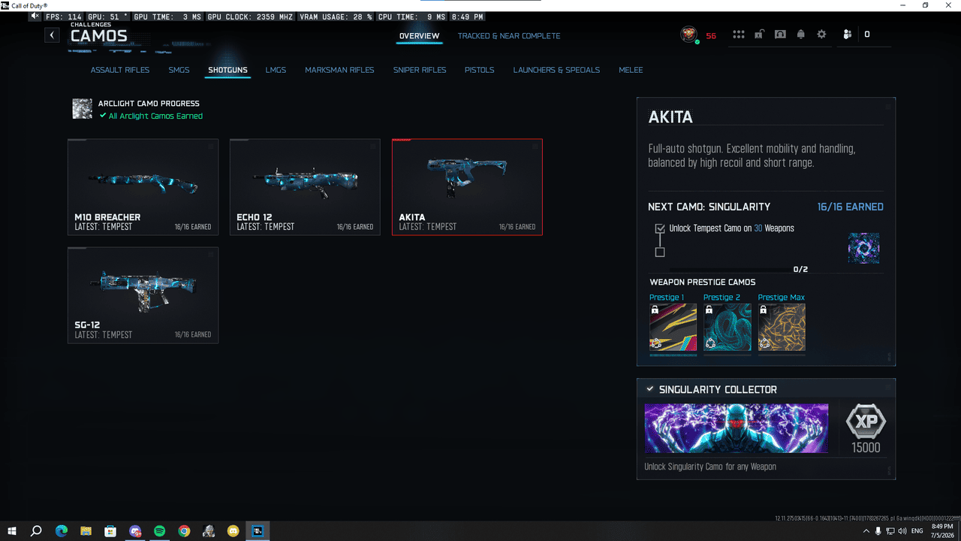Screen dimensions: 961x541
Task: Toggle Unlock Tempest Camo checked checkbox
Action: coord(660,228)
